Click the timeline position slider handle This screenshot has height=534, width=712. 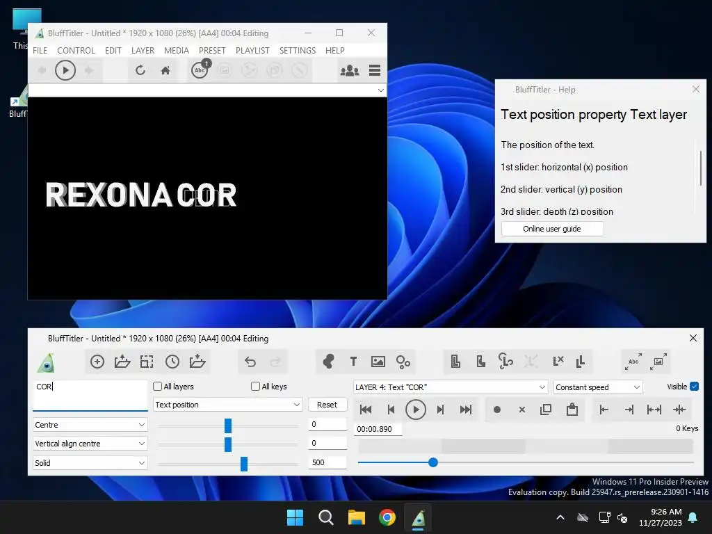[x=432, y=462]
